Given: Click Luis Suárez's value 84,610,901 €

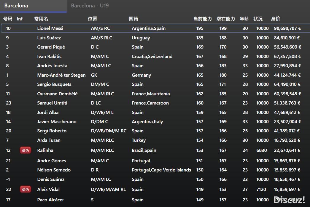Looking at the screenshot, I should (x=287, y=38).
